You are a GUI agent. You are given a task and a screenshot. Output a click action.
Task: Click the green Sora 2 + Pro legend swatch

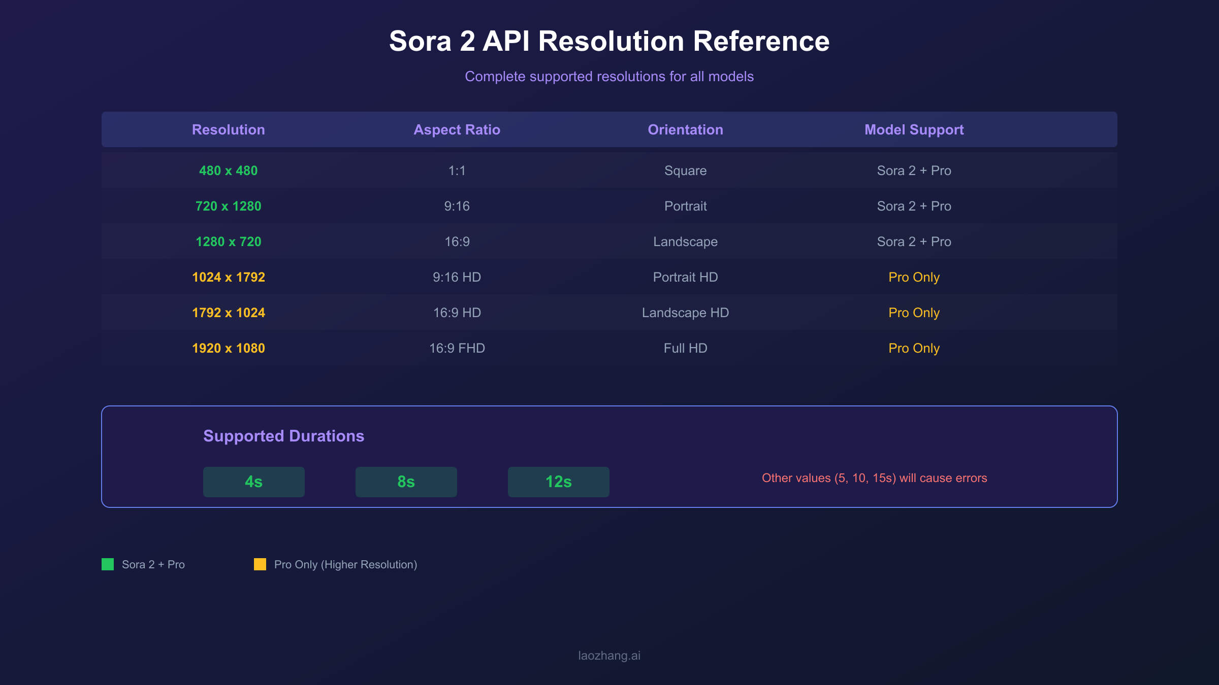click(107, 564)
